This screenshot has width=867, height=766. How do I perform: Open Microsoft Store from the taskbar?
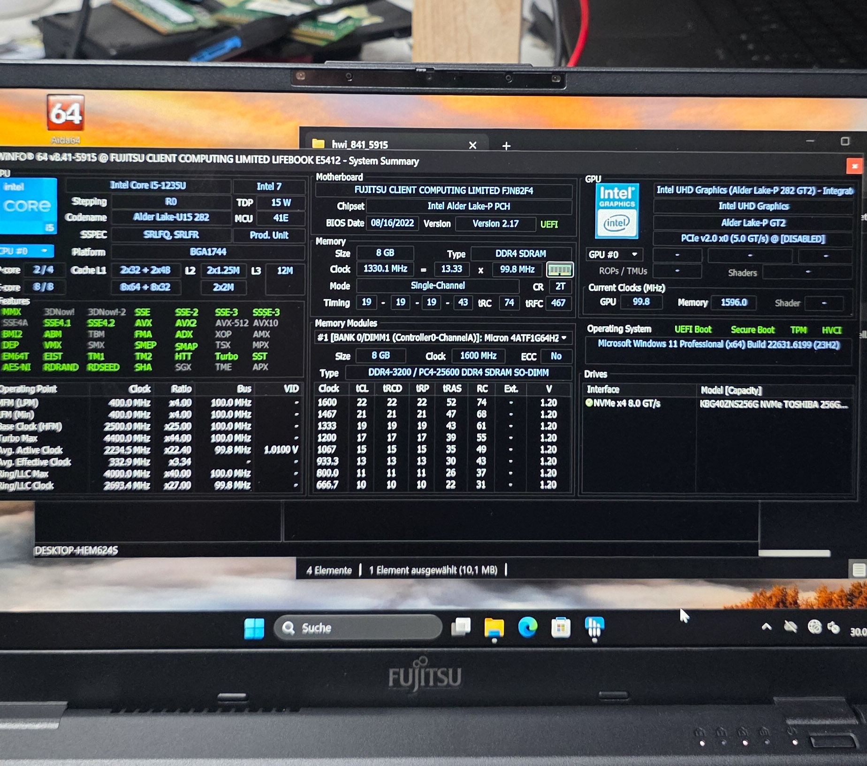pyautogui.click(x=561, y=628)
